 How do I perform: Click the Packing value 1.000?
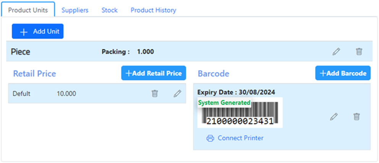click(x=146, y=52)
